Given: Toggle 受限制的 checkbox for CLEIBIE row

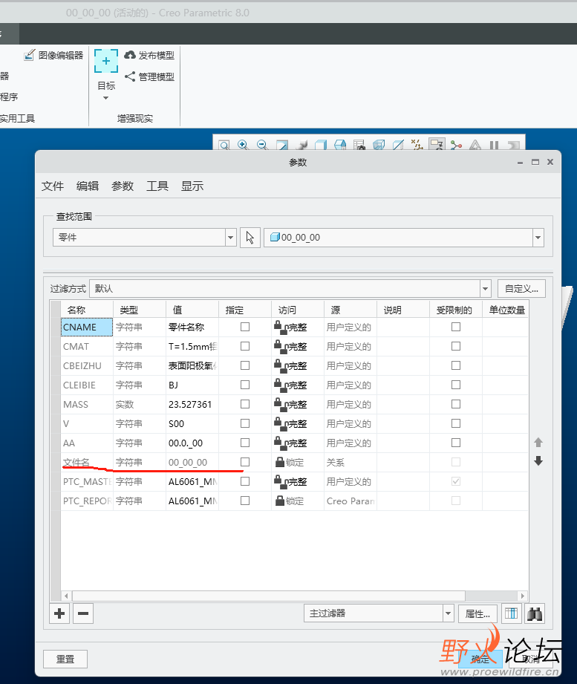Looking at the screenshot, I should tap(456, 385).
